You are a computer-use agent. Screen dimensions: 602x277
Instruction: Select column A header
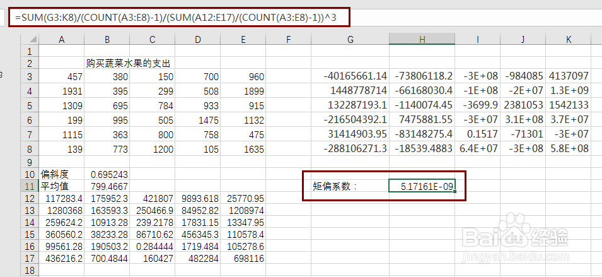coord(61,39)
